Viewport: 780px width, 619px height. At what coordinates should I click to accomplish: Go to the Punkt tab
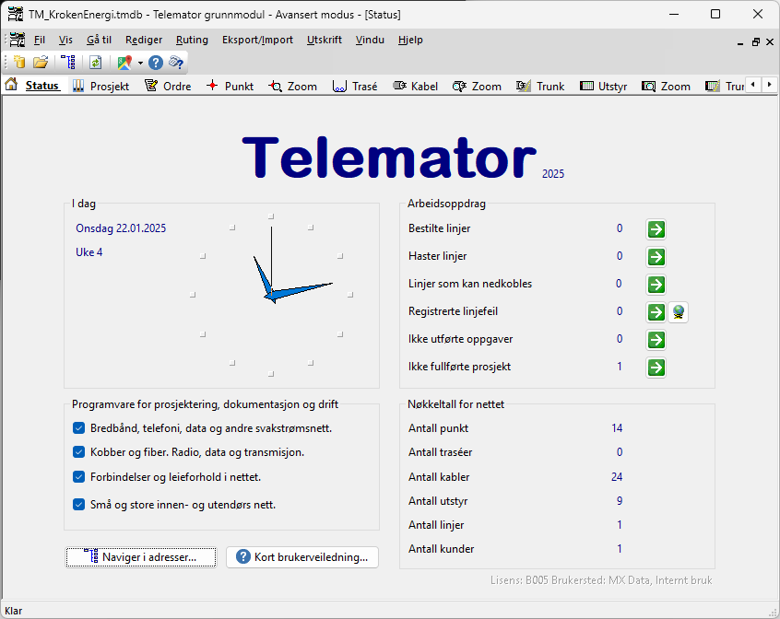pos(230,86)
